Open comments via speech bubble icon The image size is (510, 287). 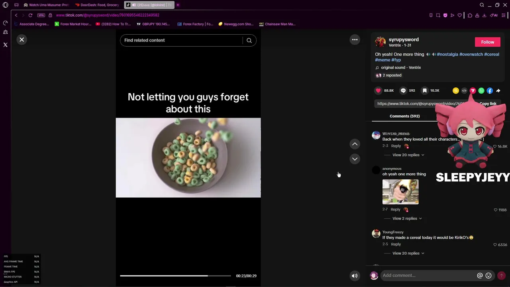click(403, 90)
